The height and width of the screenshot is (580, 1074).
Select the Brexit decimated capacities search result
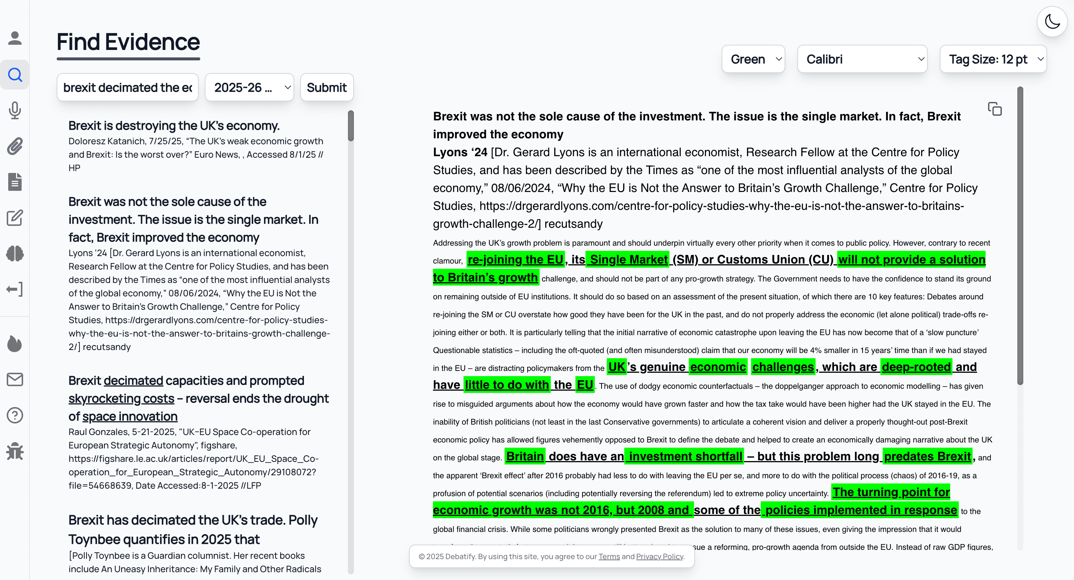click(198, 398)
